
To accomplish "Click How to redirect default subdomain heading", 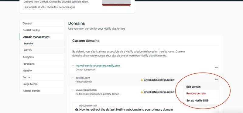I will (x=126, y=110).
